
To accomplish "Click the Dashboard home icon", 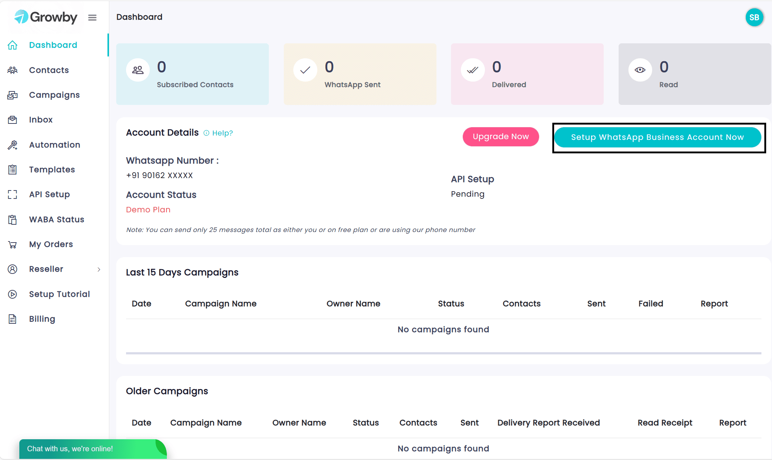I will click(12, 45).
